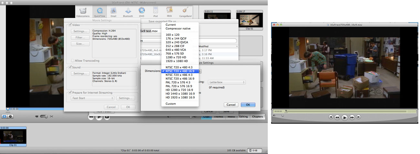
Task: Click rewind in the QuickTime player window
Action: coord(337,117)
